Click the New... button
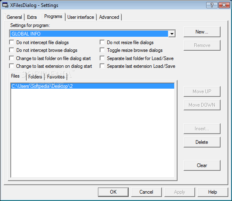 [202, 32]
